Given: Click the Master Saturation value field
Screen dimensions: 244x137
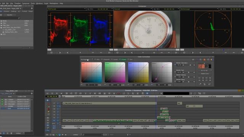Looking at the screenshot, I should 179,65.
